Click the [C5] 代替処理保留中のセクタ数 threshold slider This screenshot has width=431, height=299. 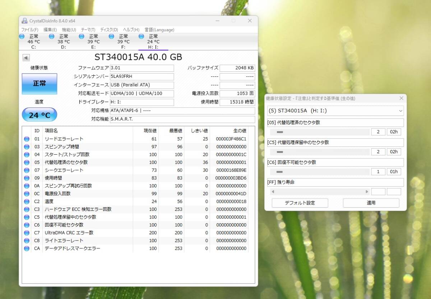(320, 152)
